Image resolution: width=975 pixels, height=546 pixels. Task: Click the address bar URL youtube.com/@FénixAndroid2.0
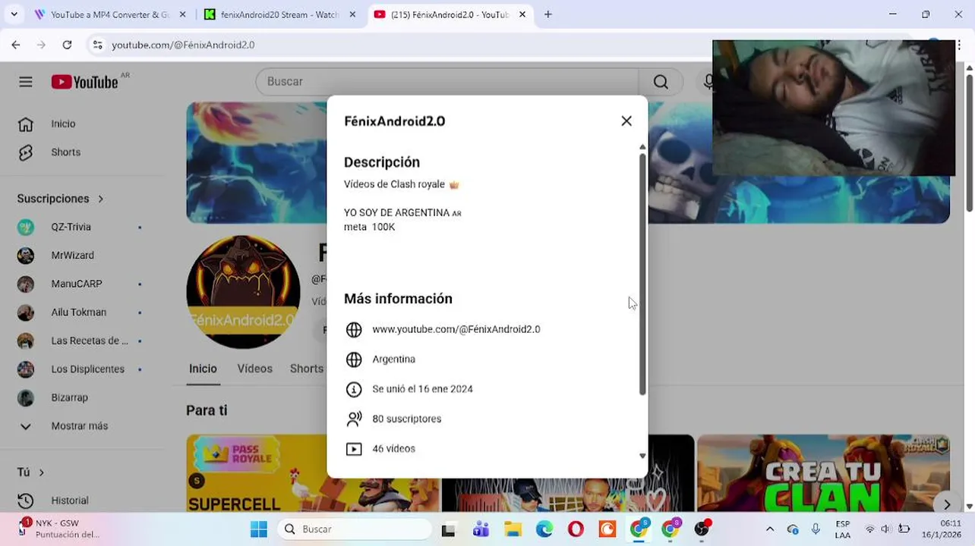(x=183, y=45)
